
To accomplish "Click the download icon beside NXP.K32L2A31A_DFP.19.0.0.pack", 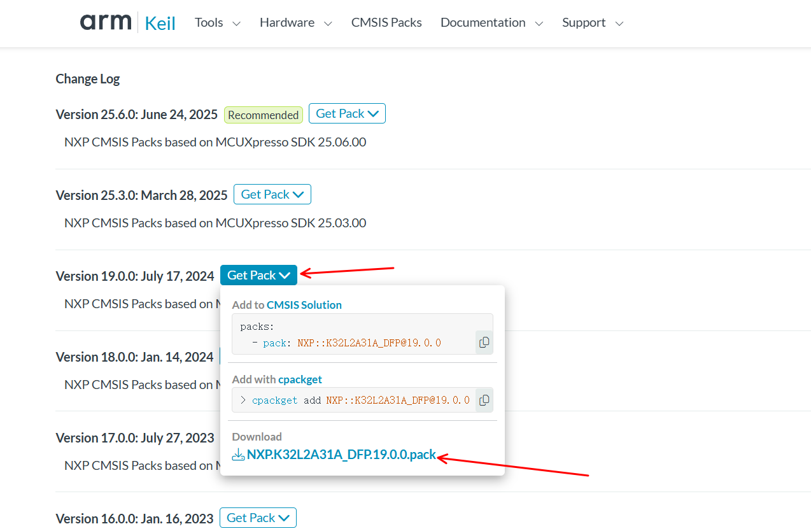I will (x=238, y=455).
